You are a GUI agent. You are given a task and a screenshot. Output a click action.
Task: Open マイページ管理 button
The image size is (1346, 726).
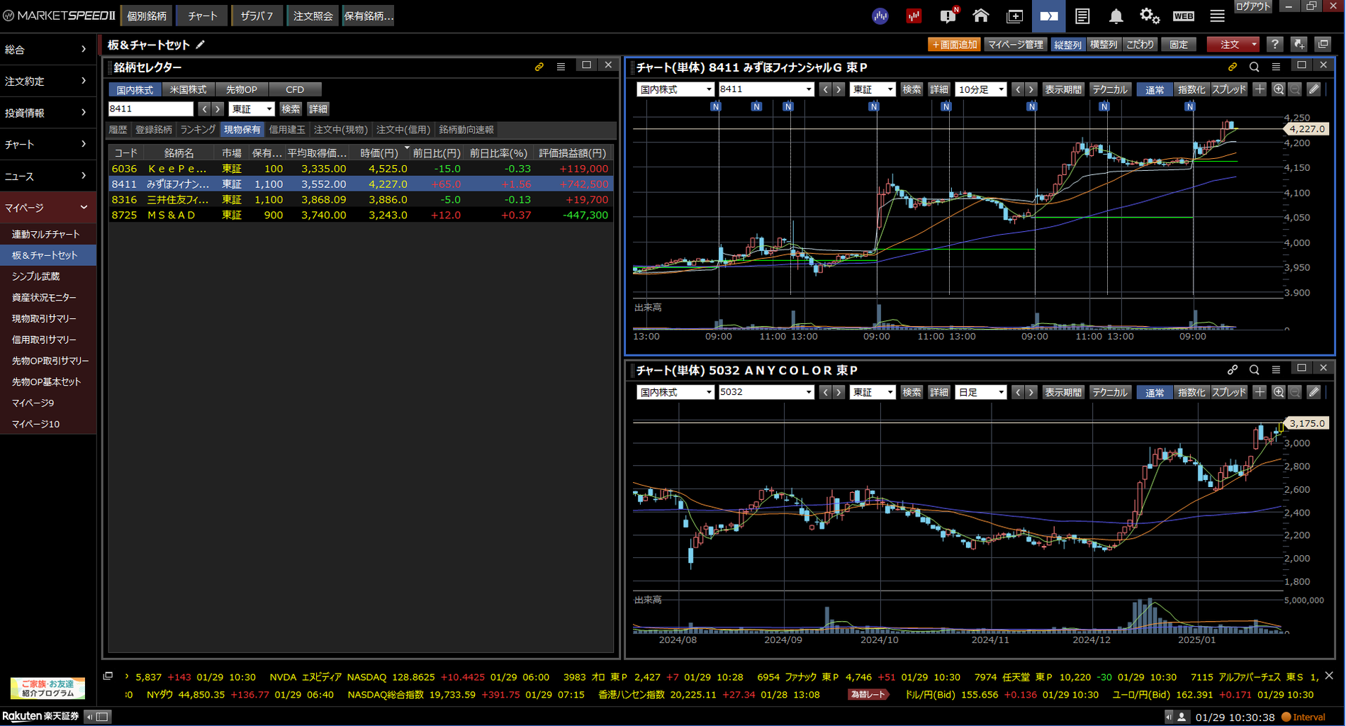pos(1016,45)
